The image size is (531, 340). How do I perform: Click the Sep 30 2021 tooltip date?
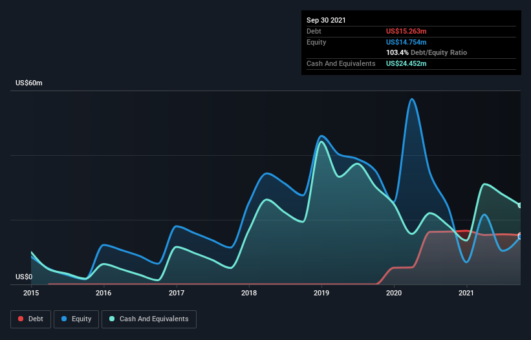click(326, 20)
